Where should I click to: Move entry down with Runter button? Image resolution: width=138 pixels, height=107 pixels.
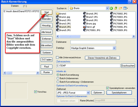click(47, 72)
